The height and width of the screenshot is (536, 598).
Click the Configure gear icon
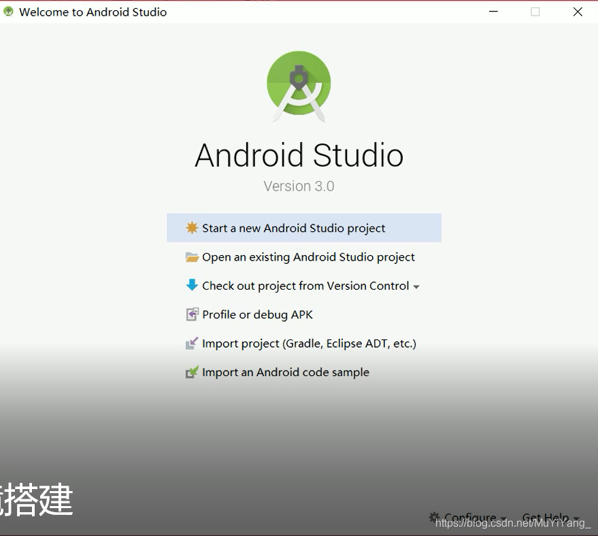coord(434,518)
